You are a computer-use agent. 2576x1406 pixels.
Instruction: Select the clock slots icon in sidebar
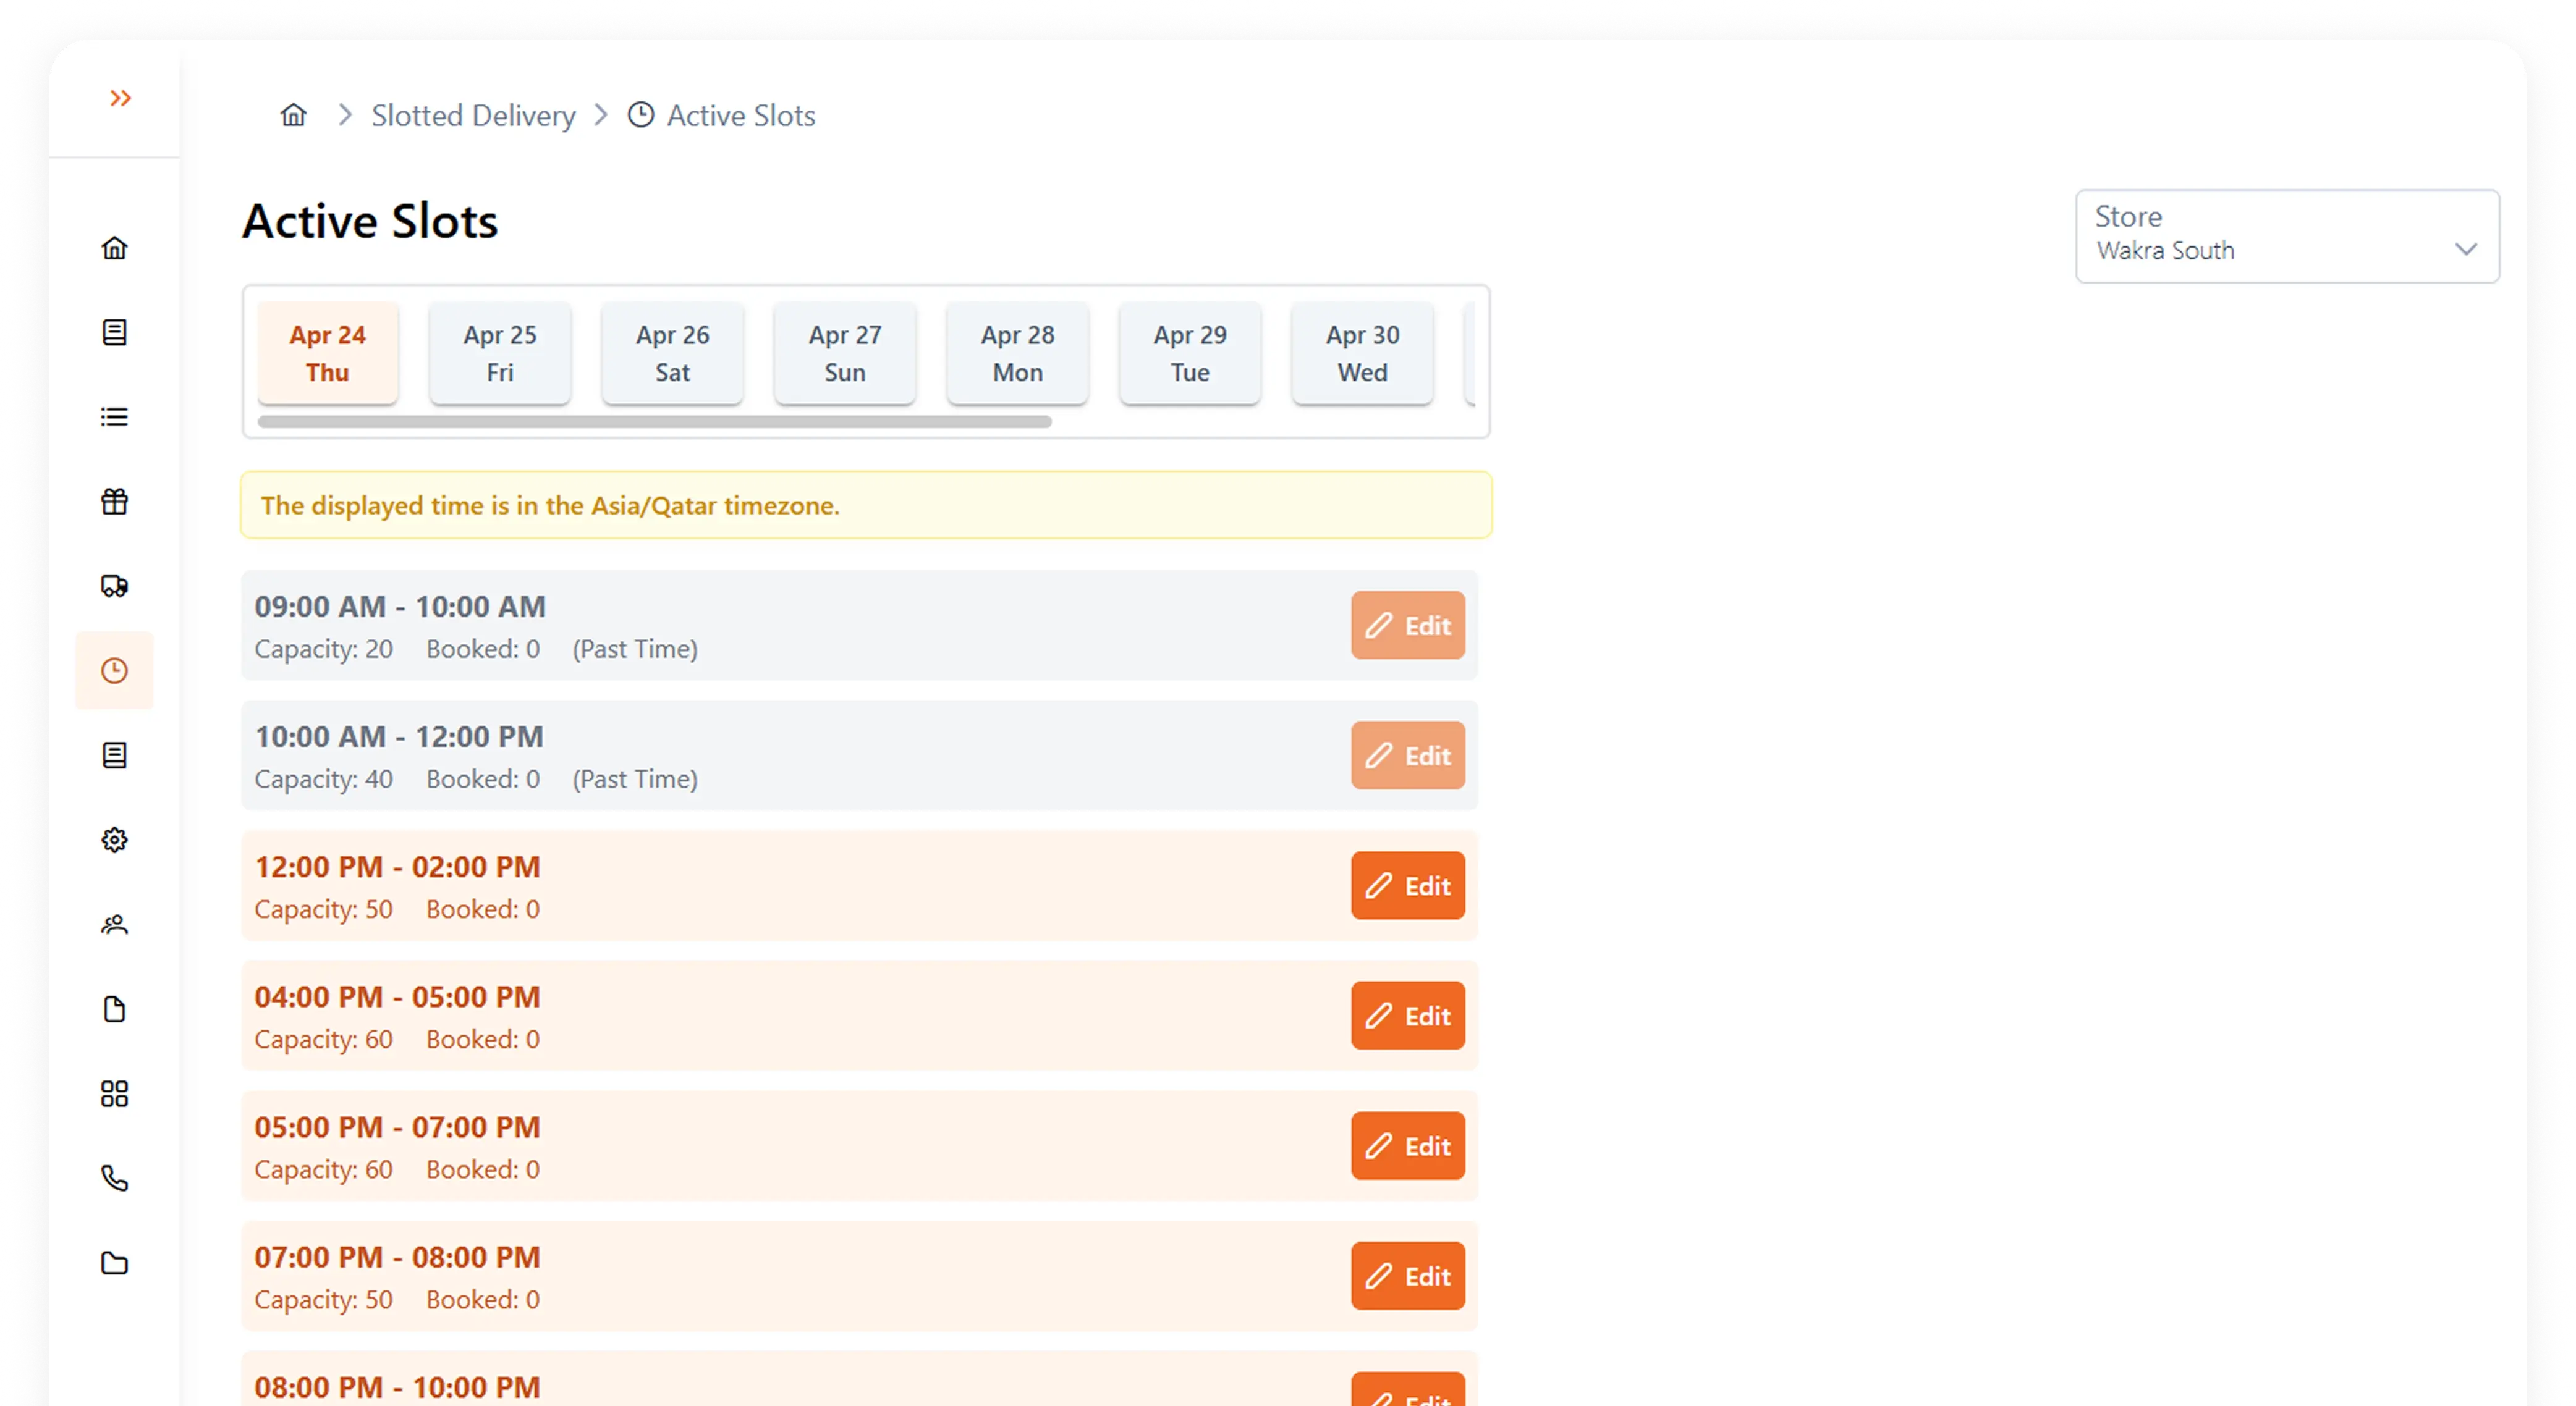pyautogui.click(x=114, y=670)
